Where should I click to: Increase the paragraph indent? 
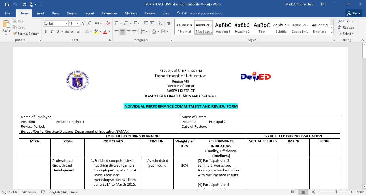click(x=152, y=23)
